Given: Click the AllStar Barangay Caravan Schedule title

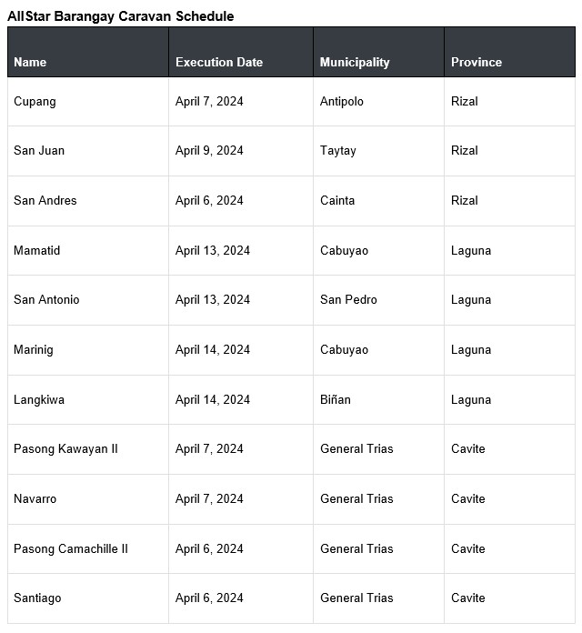Looking at the screenshot, I should [121, 16].
